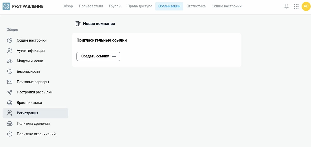This screenshot has width=311, height=147.
Task: Click the building icon beside Новая компания
Action: (x=78, y=24)
